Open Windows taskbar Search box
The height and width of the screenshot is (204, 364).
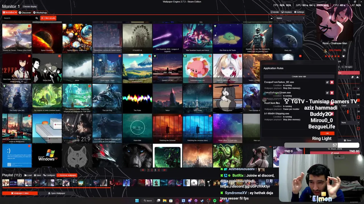(148, 201)
